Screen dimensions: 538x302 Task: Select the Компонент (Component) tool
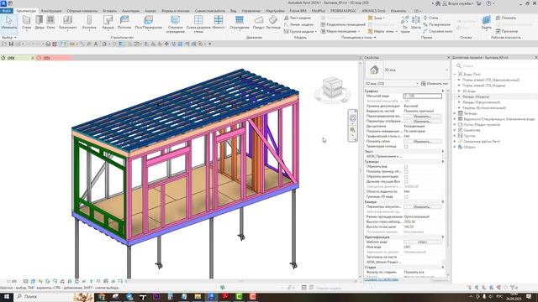67,23
